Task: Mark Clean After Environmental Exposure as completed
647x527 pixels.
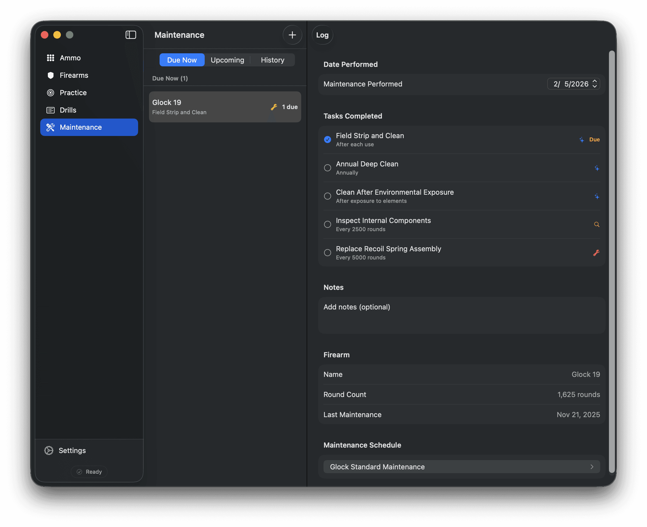Action: coord(327,196)
